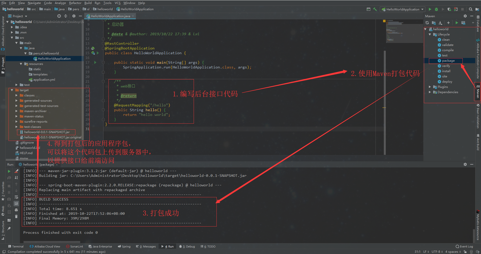Click the editor vertical scrollbar
481x254 pixels.
click(x=385, y=102)
